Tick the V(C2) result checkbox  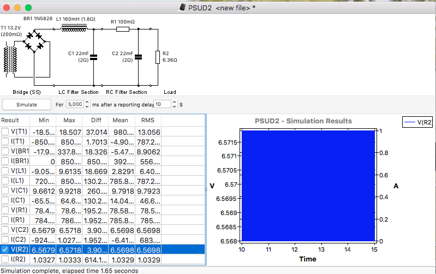point(5,230)
